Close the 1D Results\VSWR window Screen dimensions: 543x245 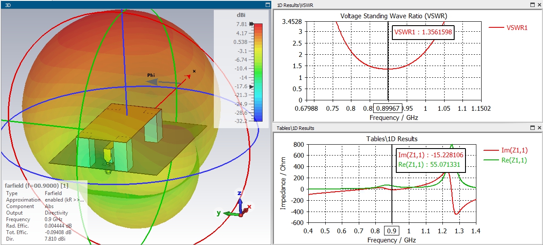click(x=540, y=5)
